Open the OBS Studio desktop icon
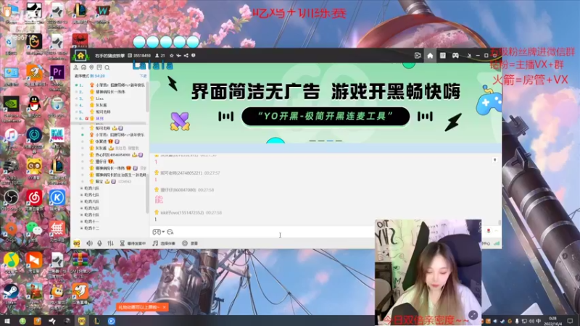The height and width of the screenshot is (326, 580). click(11, 197)
